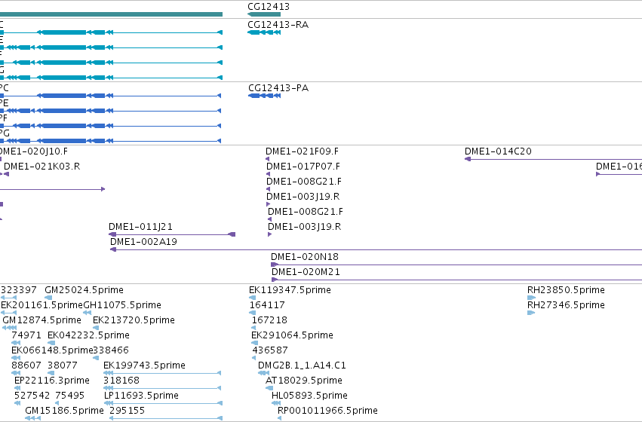Select the DME1-020M21 label
The image size is (642, 422).
[x=306, y=272]
